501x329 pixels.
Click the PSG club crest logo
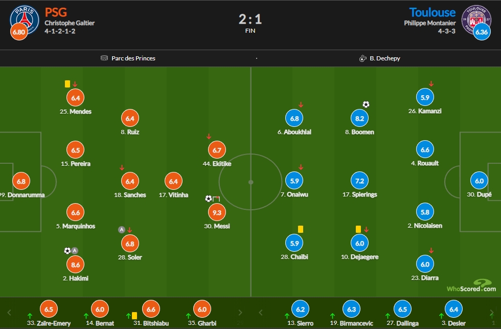point(25,19)
